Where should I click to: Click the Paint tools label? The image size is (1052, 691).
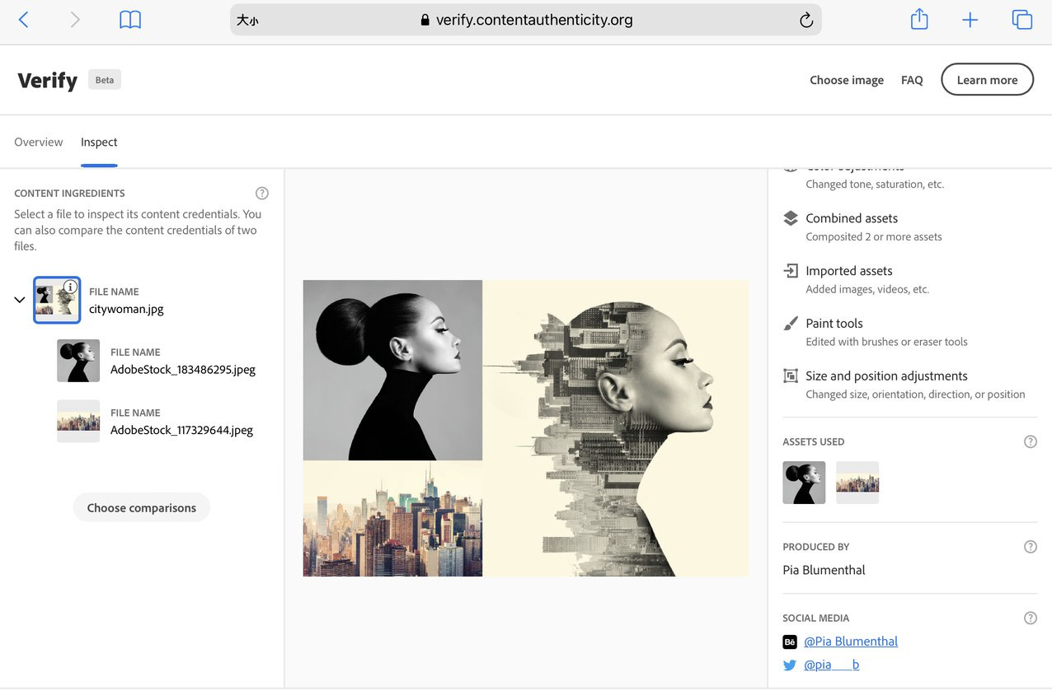pos(834,324)
